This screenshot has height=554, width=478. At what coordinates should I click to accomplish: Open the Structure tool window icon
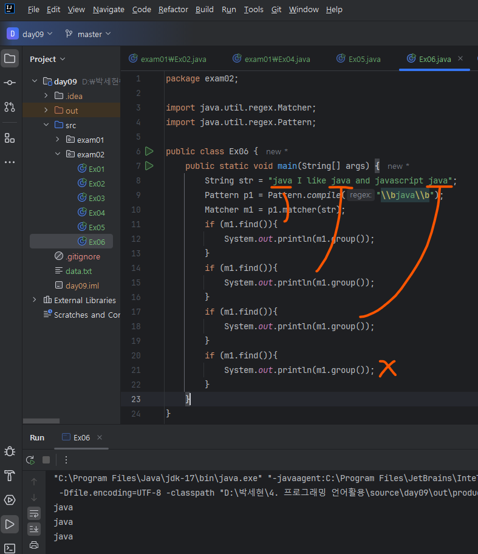point(10,138)
